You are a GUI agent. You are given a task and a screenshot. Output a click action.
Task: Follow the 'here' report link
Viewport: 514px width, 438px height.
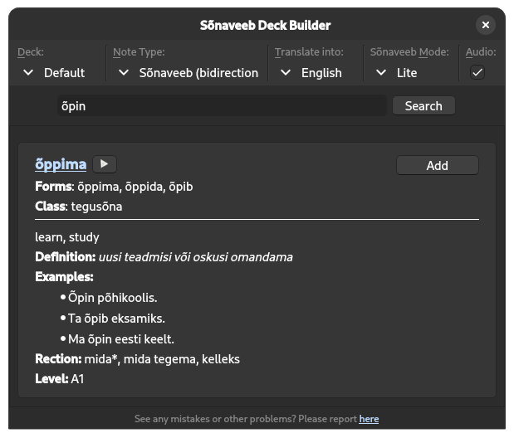coord(369,419)
